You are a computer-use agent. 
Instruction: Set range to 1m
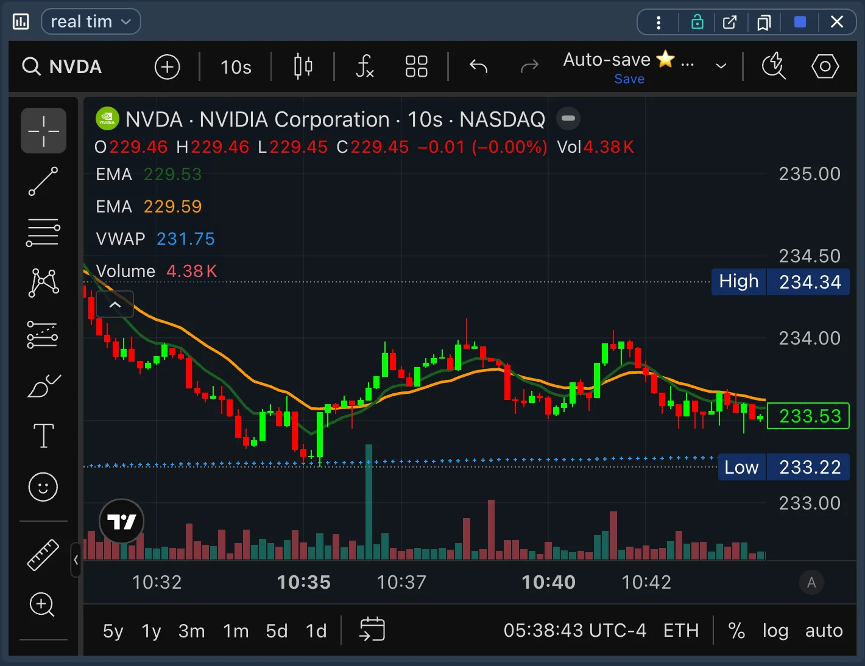(236, 631)
